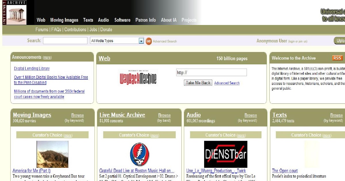Viewport: 345px width, 181px height.
Task: Open more Announcements
Action: [x=47, y=57]
